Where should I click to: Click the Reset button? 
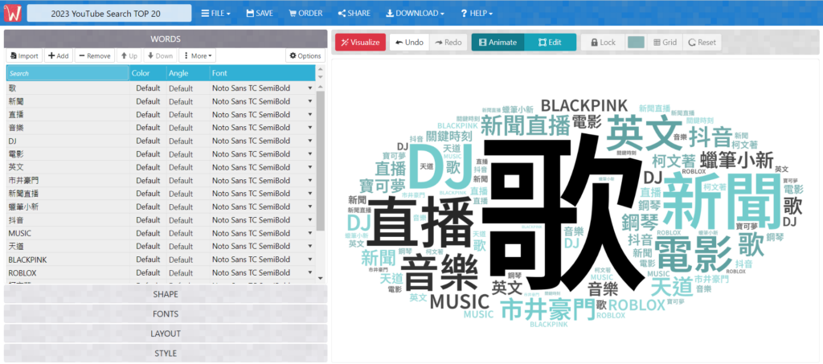[x=702, y=43]
